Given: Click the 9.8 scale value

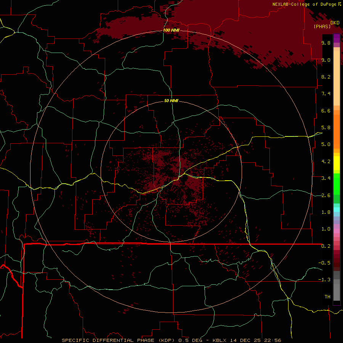Looking at the screenshot, I should (326, 43).
